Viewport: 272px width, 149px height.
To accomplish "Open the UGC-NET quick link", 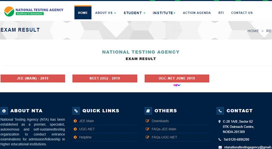I will click(87, 129).
